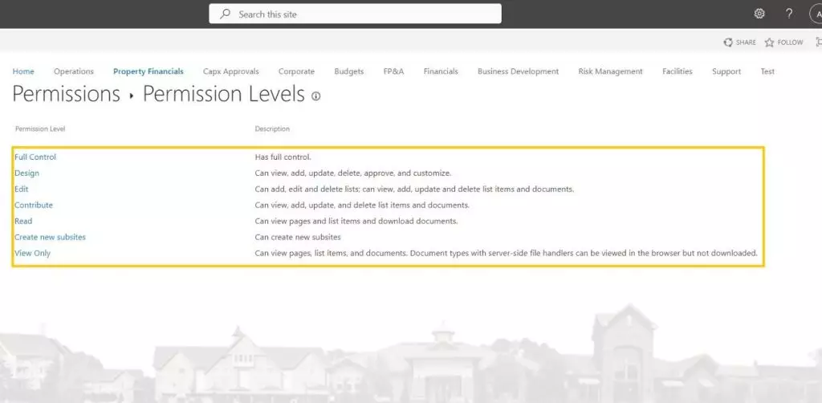
Task: Click the Search this site box
Action: (361, 14)
